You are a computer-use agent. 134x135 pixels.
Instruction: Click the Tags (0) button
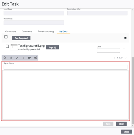(x=52, y=47)
